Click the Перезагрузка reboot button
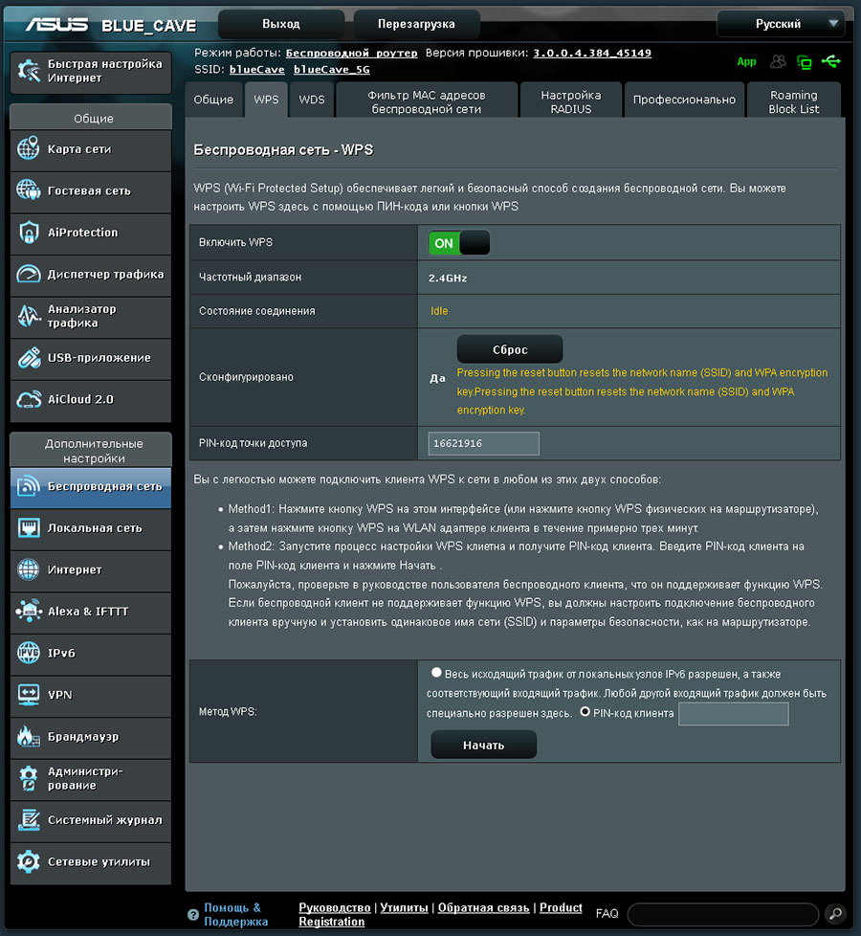861x936 pixels. [x=416, y=24]
